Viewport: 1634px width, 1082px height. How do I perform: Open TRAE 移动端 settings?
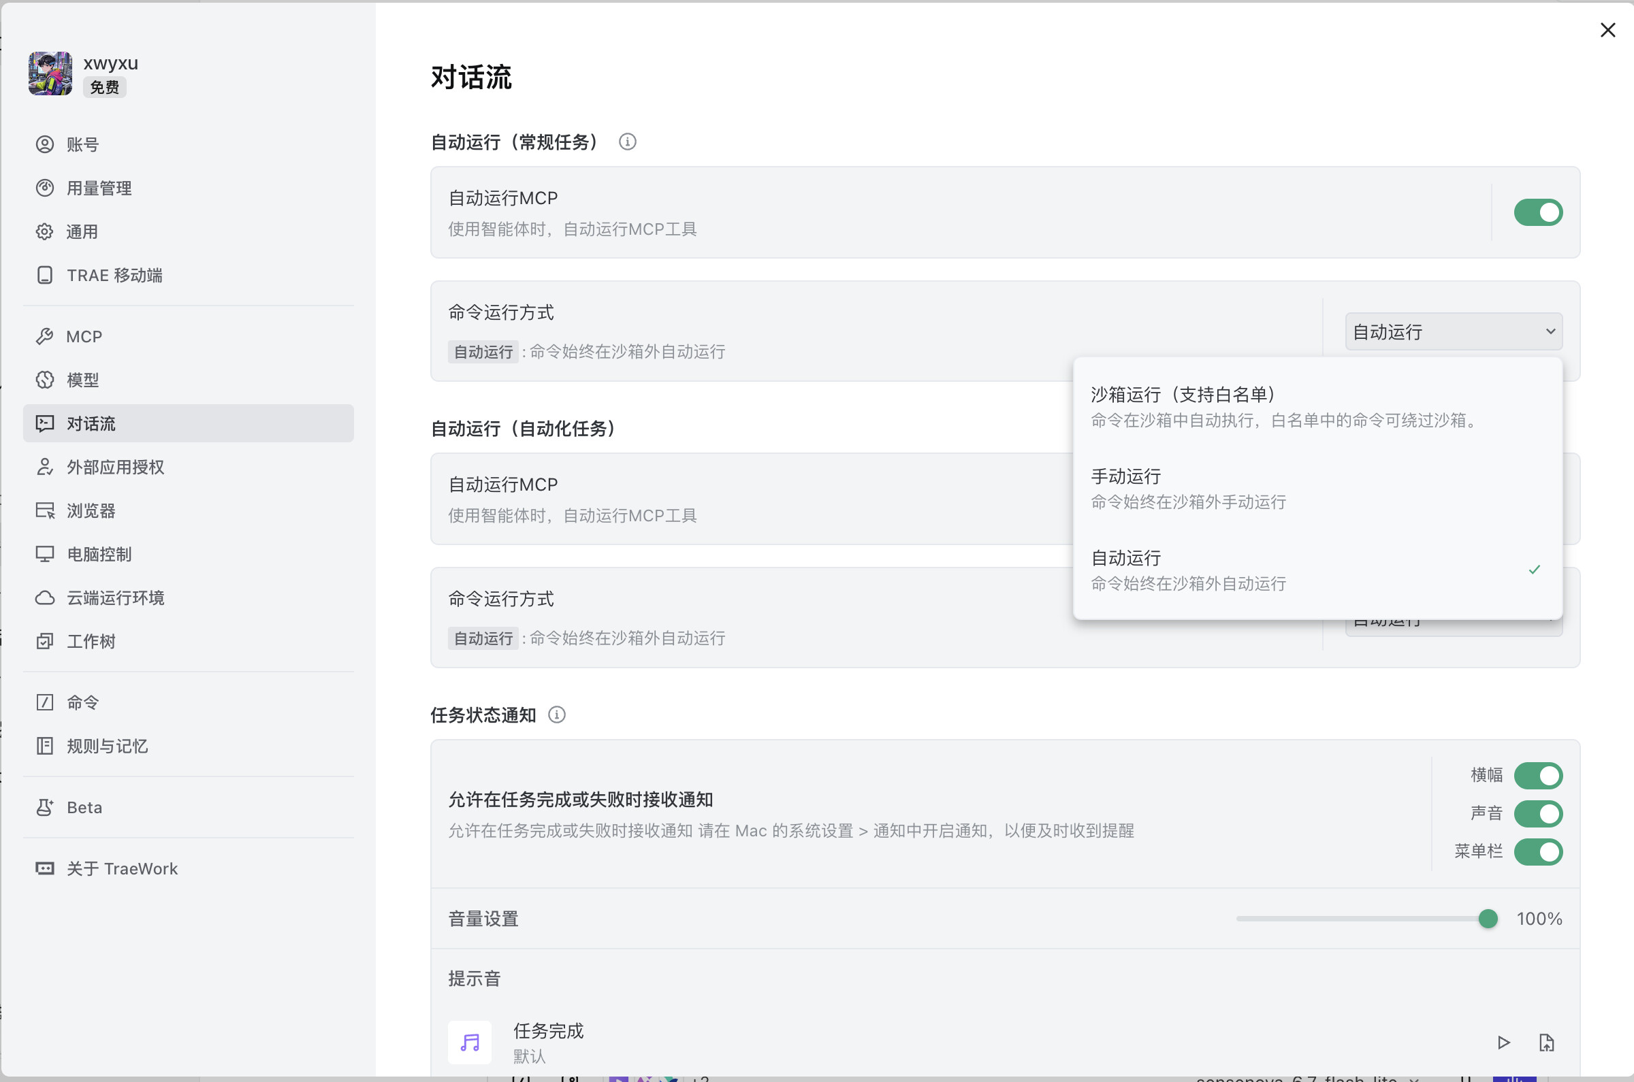pyautogui.click(x=188, y=275)
